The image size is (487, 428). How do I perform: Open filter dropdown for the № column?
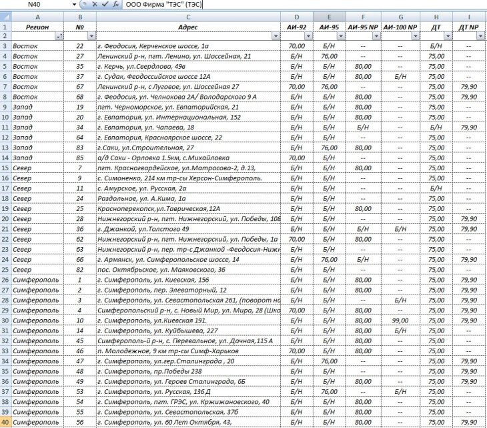pyautogui.click(x=90, y=36)
